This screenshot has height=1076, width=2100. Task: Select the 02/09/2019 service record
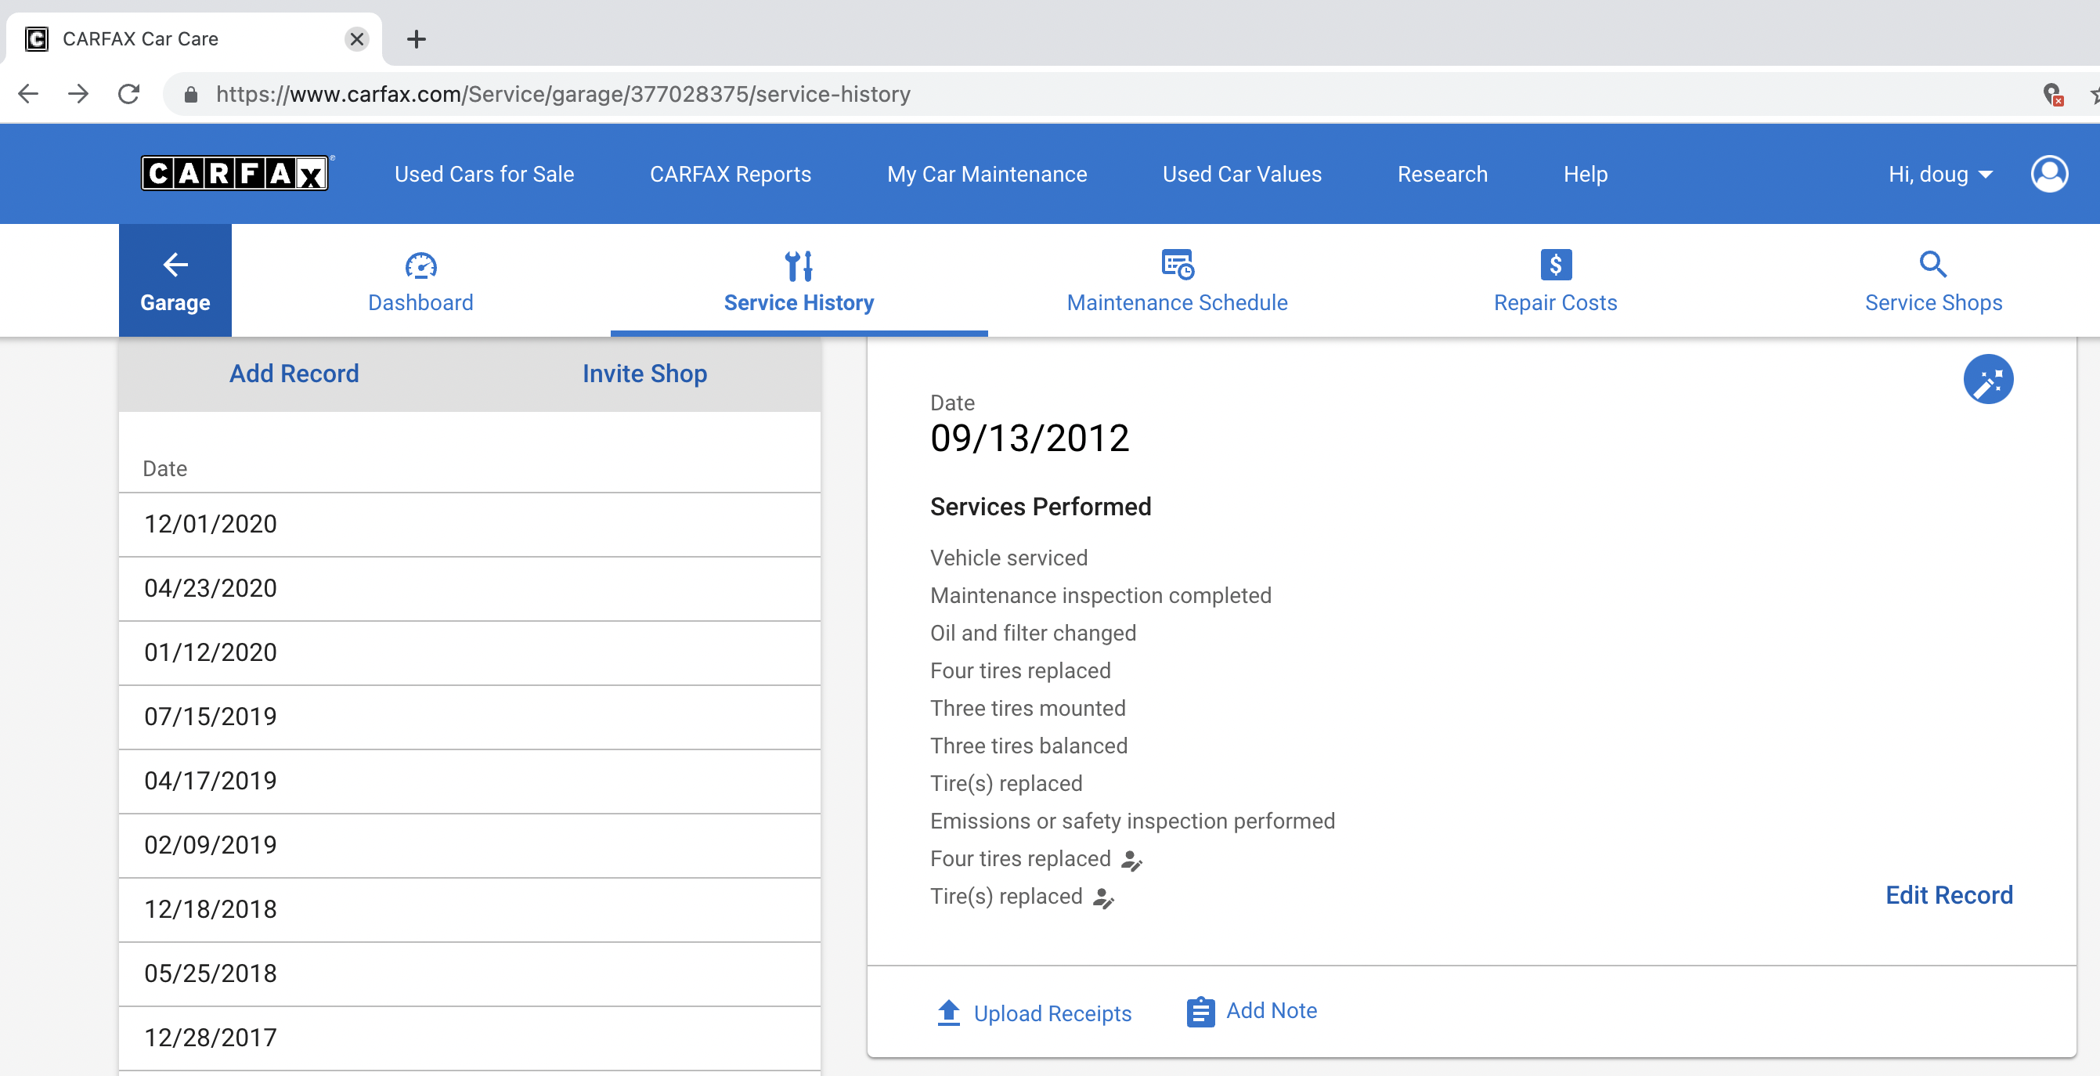point(470,845)
